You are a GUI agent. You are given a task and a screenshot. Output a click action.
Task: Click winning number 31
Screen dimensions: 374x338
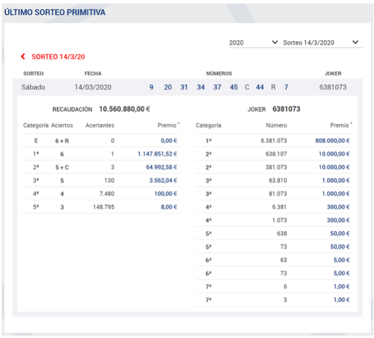click(184, 87)
